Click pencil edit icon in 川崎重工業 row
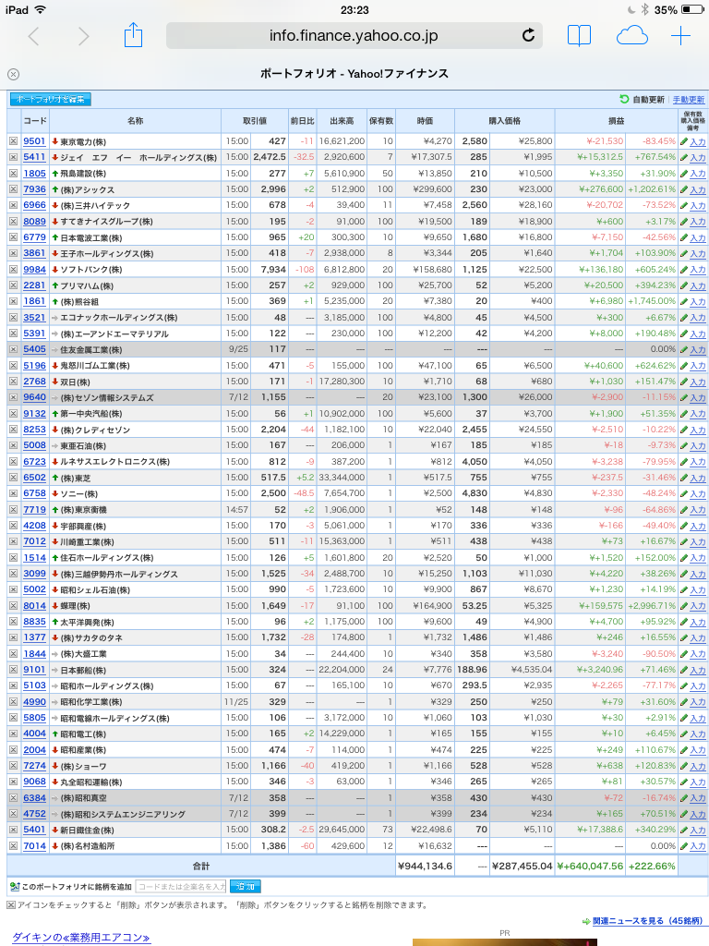Image resolution: width=709 pixels, height=946 pixels. pyautogui.click(x=684, y=541)
